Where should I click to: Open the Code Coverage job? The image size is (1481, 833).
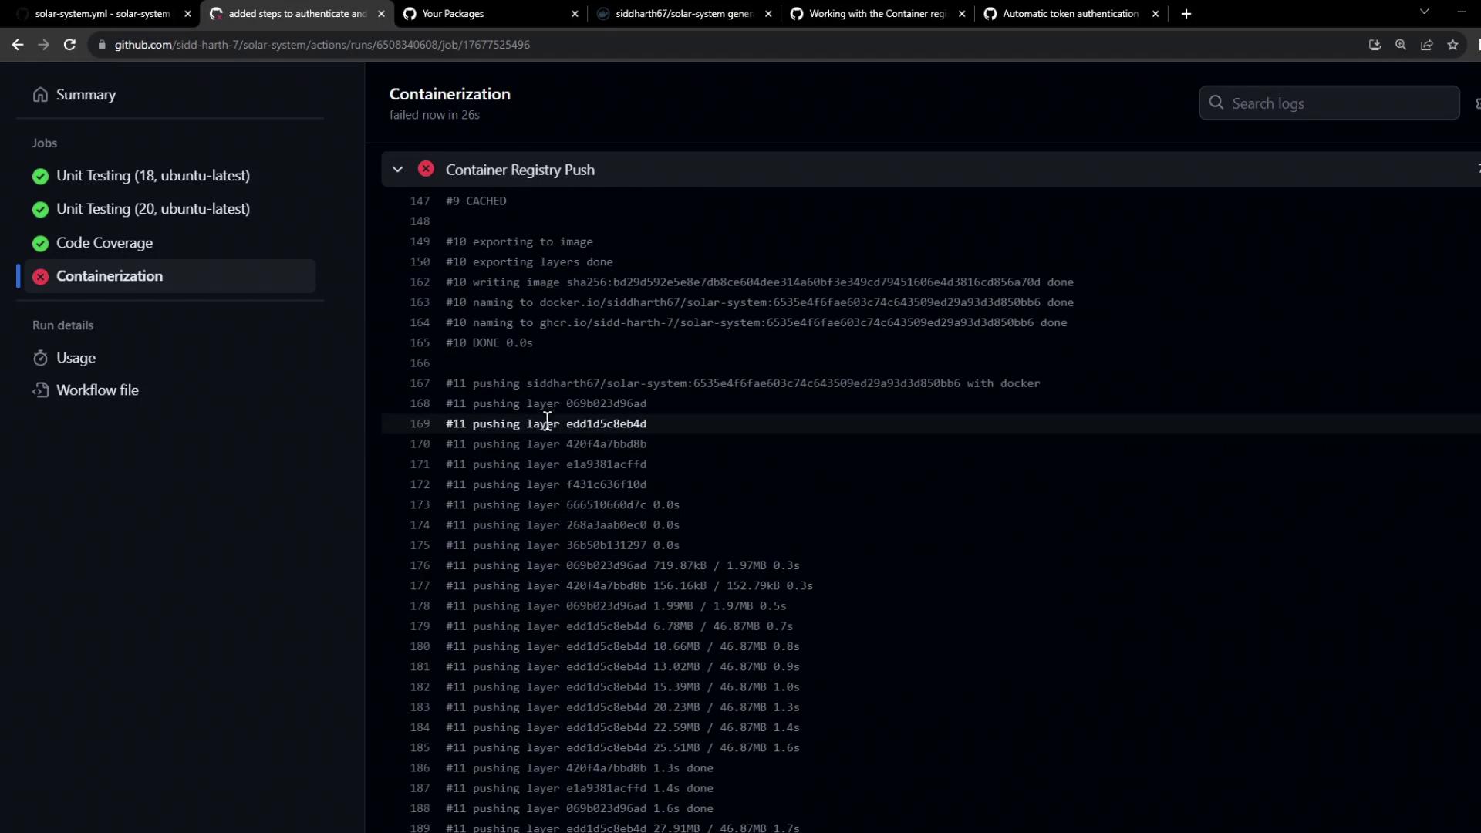tap(104, 243)
